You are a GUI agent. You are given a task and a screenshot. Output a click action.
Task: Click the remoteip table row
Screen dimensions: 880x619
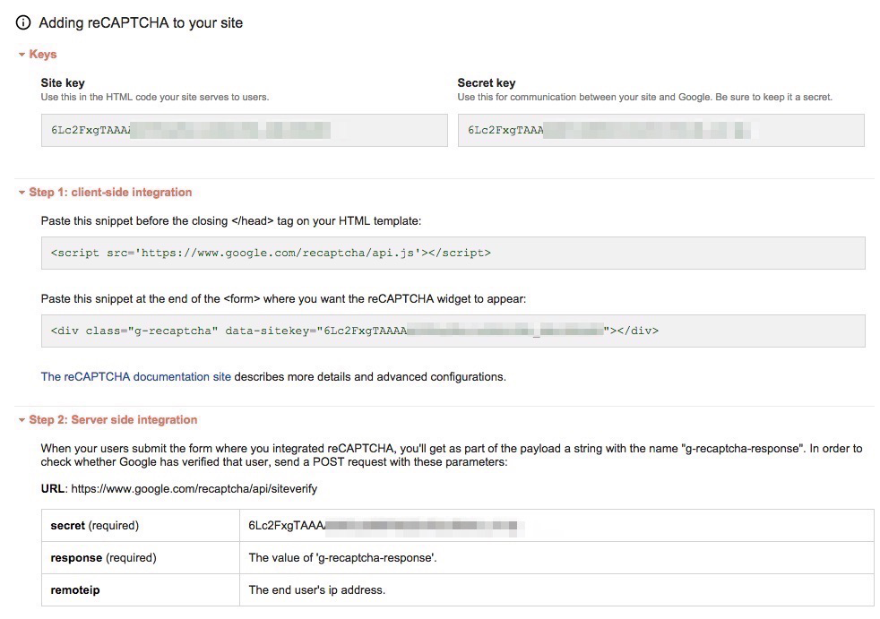[139, 589]
